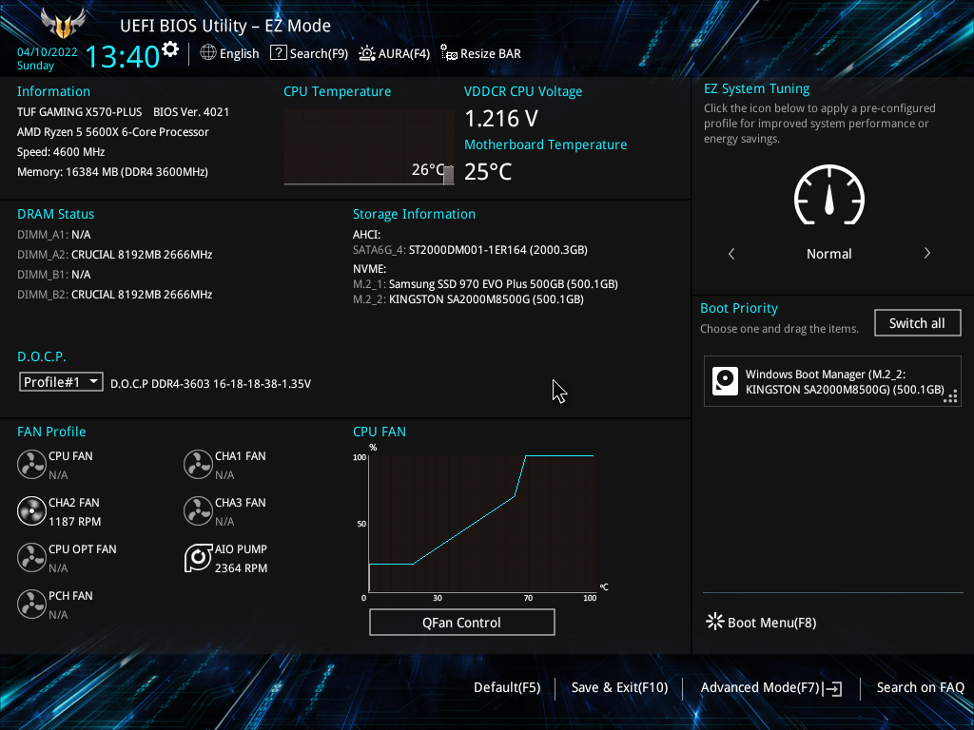Switch to Advanced Mode(F7)
Image resolution: width=974 pixels, height=730 pixels.
[x=770, y=687]
